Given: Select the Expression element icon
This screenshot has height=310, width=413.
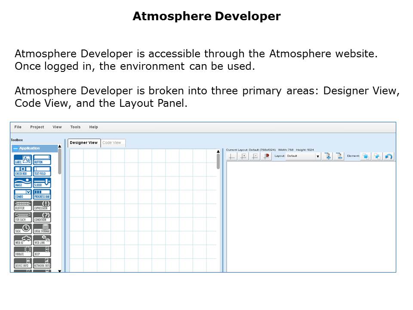Looking at the screenshot, I should point(42,206).
